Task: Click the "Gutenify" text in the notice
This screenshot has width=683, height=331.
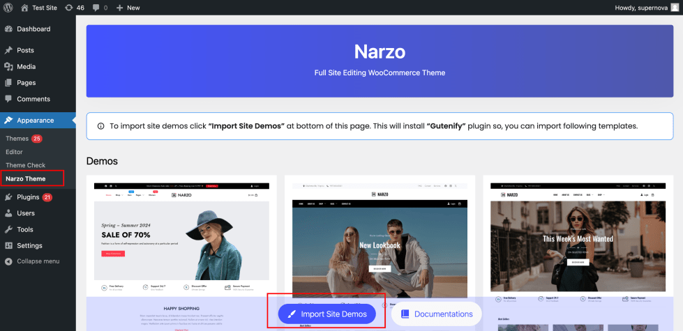Action: click(x=446, y=127)
